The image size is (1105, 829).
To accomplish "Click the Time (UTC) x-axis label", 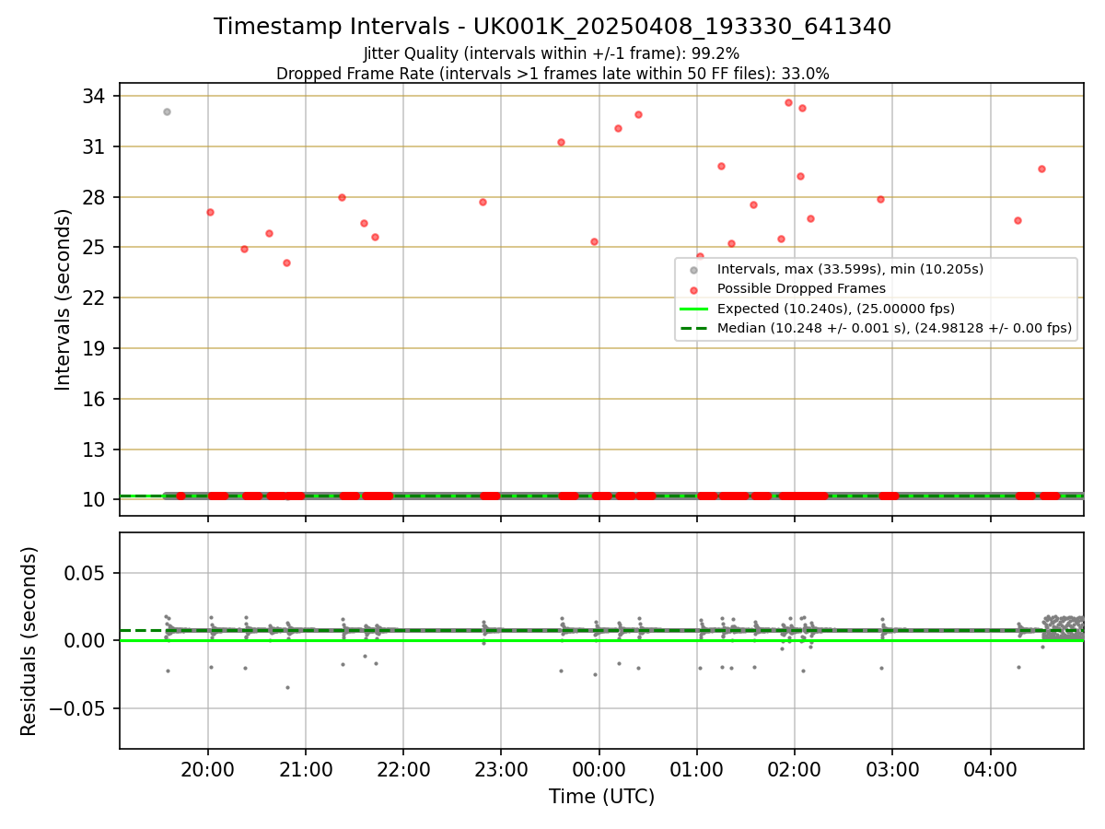I will (601, 797).
